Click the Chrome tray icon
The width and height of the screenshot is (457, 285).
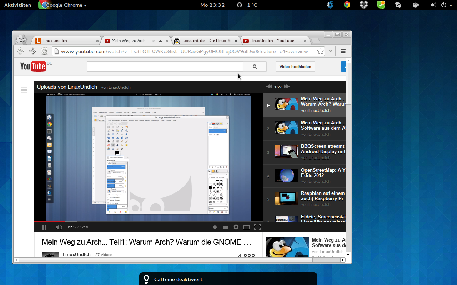[347, 5]
